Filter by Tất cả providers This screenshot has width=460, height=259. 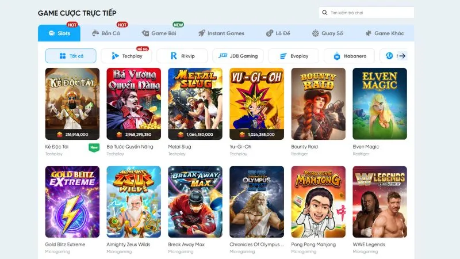71,56
